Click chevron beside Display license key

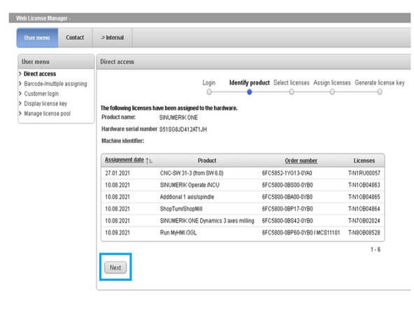20,103
